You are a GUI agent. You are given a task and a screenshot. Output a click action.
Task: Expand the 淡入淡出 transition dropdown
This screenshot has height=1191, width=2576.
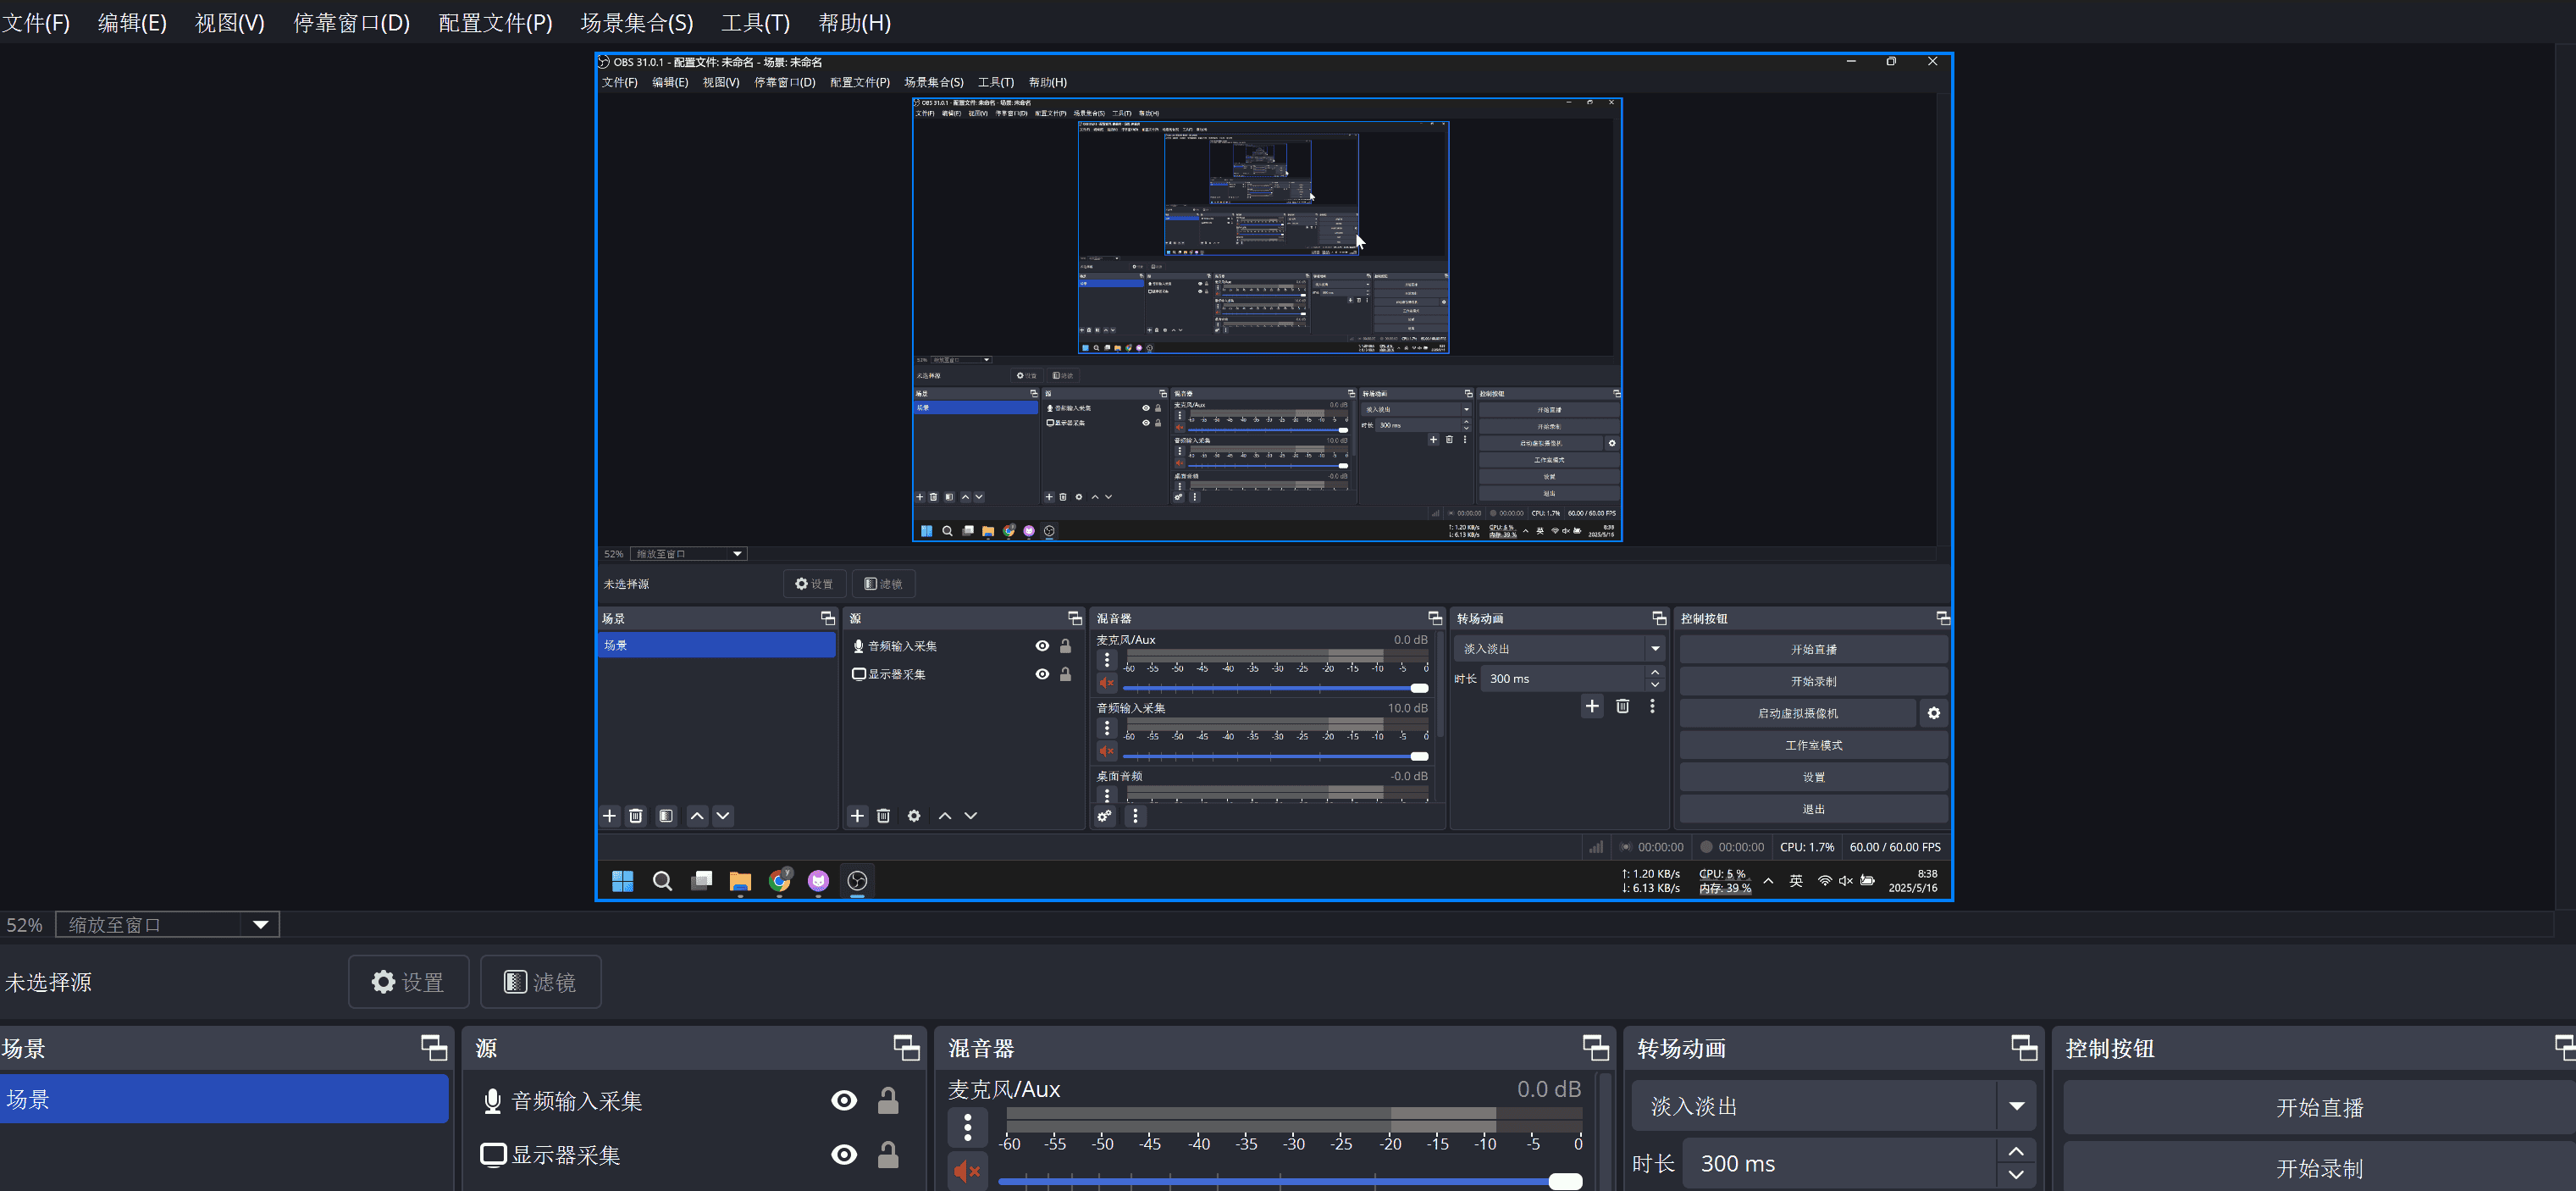[2016, 1106]
